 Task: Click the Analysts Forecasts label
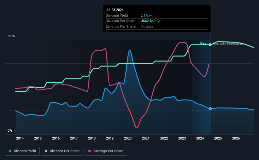[228, 43]
